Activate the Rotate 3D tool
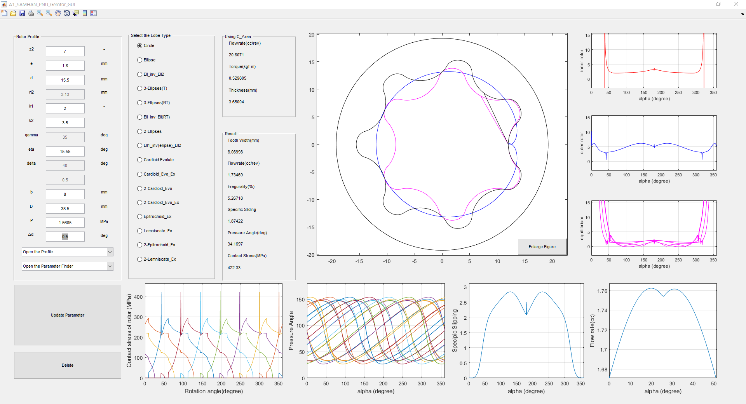This screenshot has height=404, width=746. (x=67, y=13)
